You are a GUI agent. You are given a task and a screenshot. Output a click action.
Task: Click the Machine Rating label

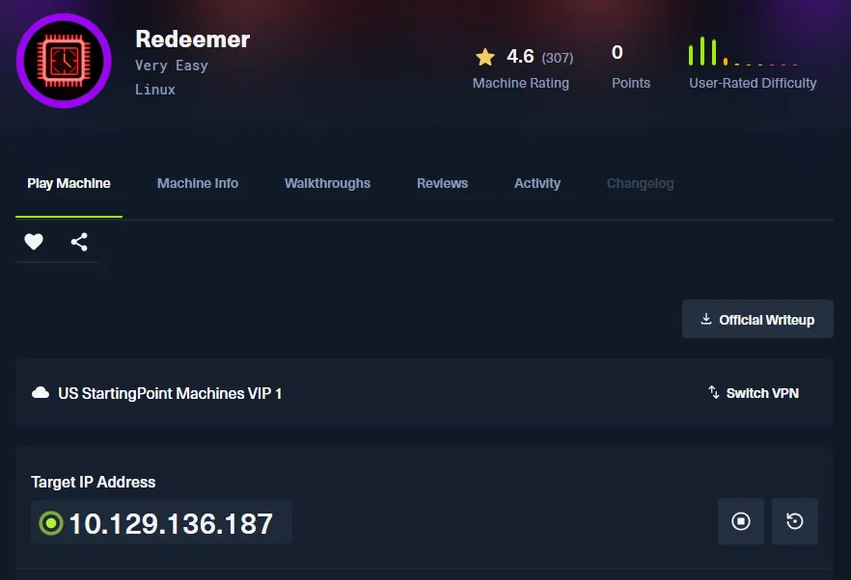tap(521, 83)
